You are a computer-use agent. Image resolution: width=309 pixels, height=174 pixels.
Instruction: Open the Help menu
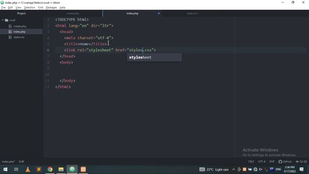[x=62, y=8]
